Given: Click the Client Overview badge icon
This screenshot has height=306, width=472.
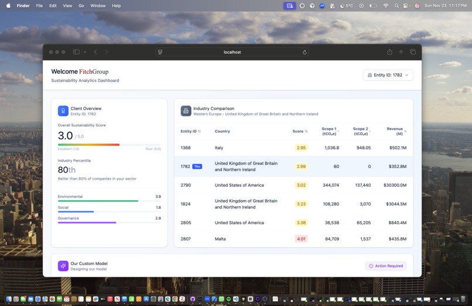Looking at the screenshot, I should point(63,111).
